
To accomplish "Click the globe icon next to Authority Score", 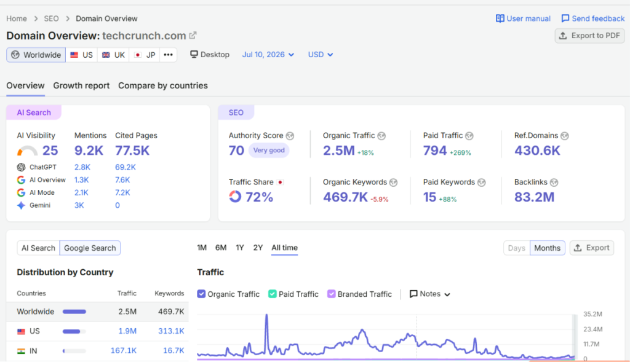I will pos(290,136).
